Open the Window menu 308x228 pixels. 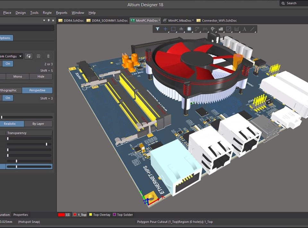click(x=78, y=13)
